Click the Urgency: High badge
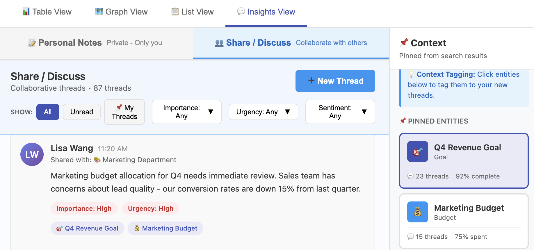This screenshot has height=250, width=534. pos(150,209)
